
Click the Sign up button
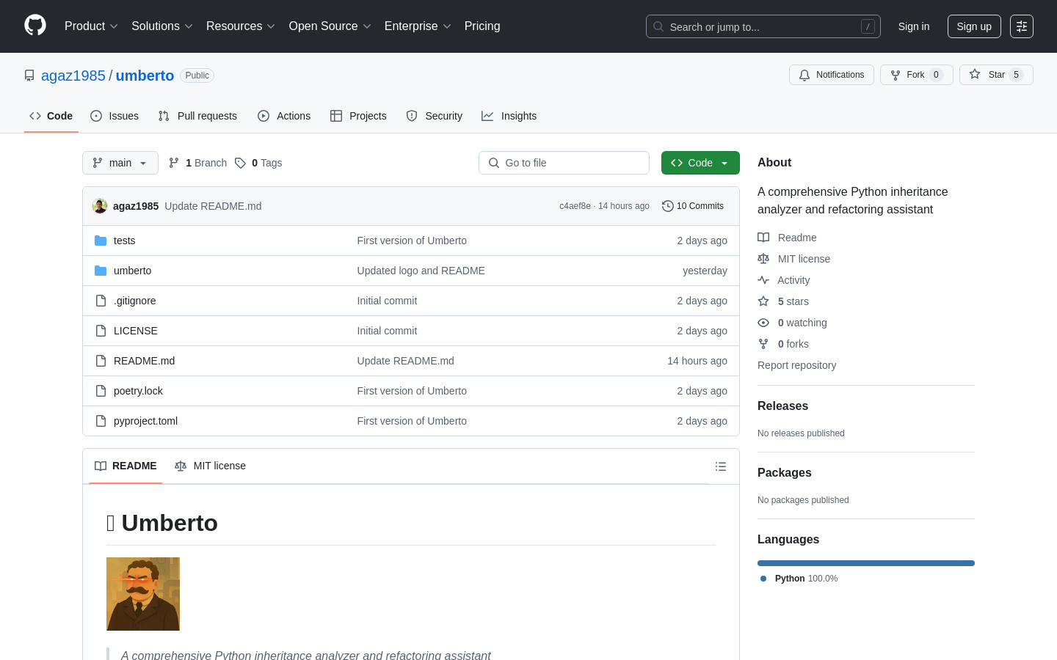point(974,26)
